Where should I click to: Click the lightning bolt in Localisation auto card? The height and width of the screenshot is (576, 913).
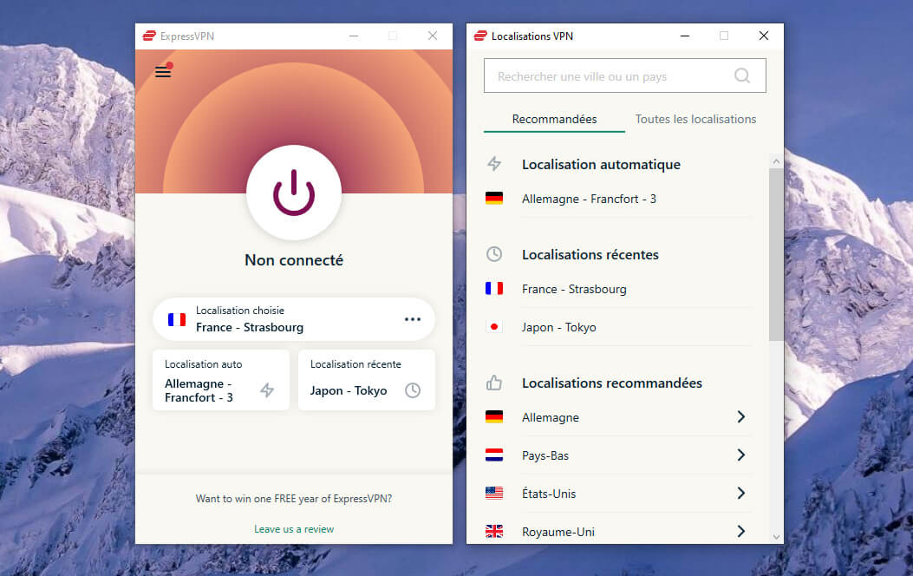coord(267,390)
